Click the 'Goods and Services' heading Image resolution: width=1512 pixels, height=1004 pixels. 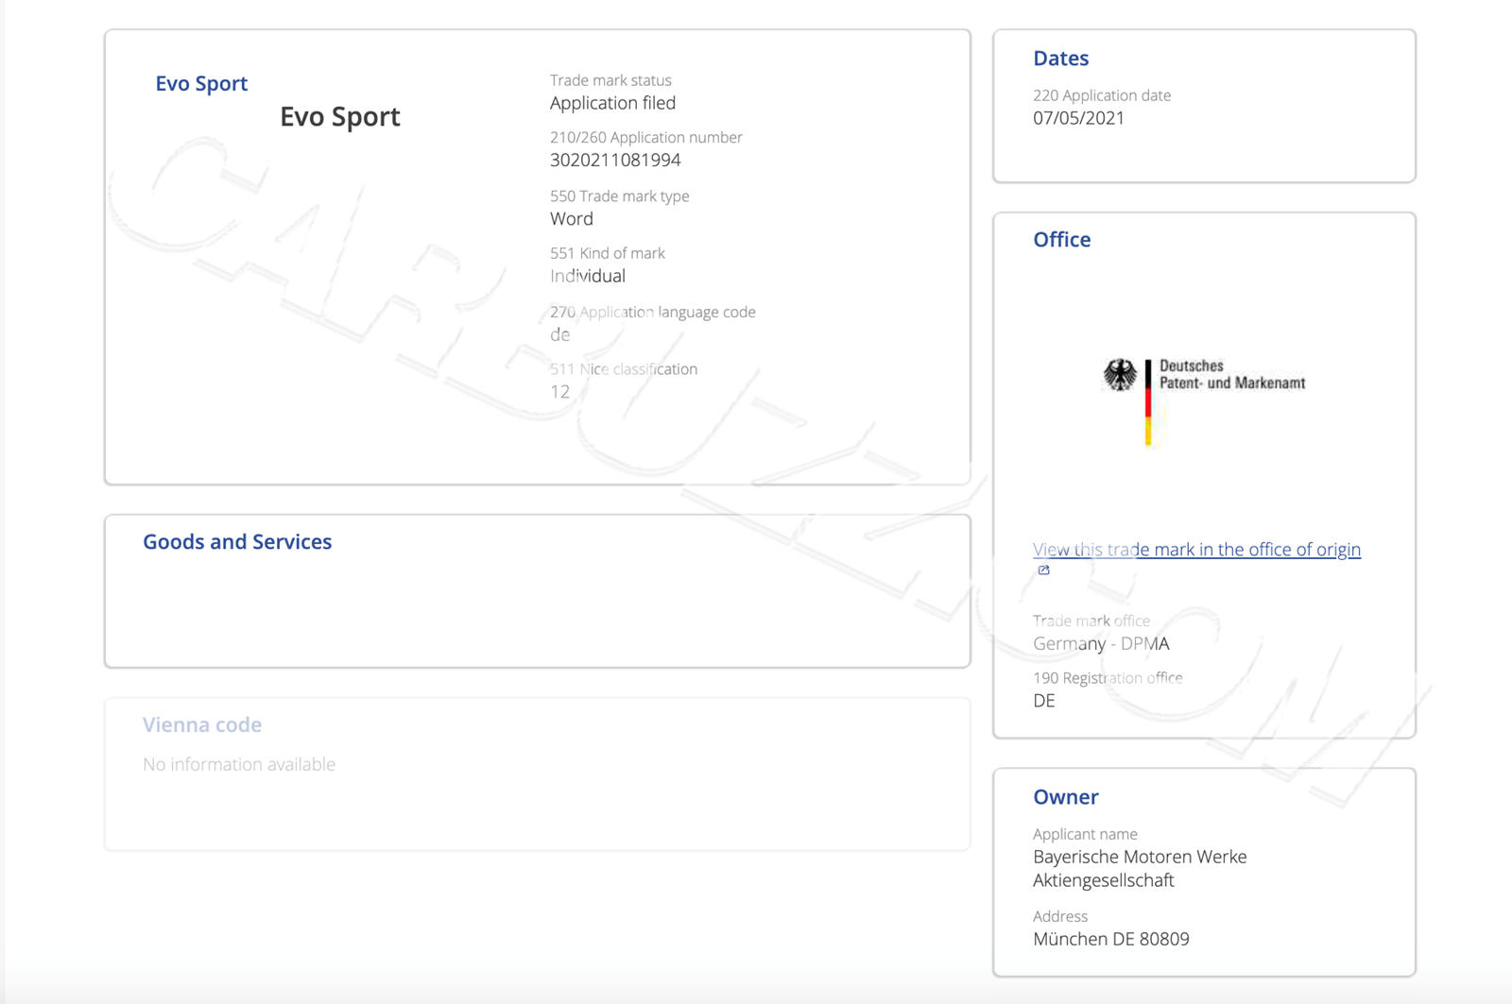pos(237,542)
